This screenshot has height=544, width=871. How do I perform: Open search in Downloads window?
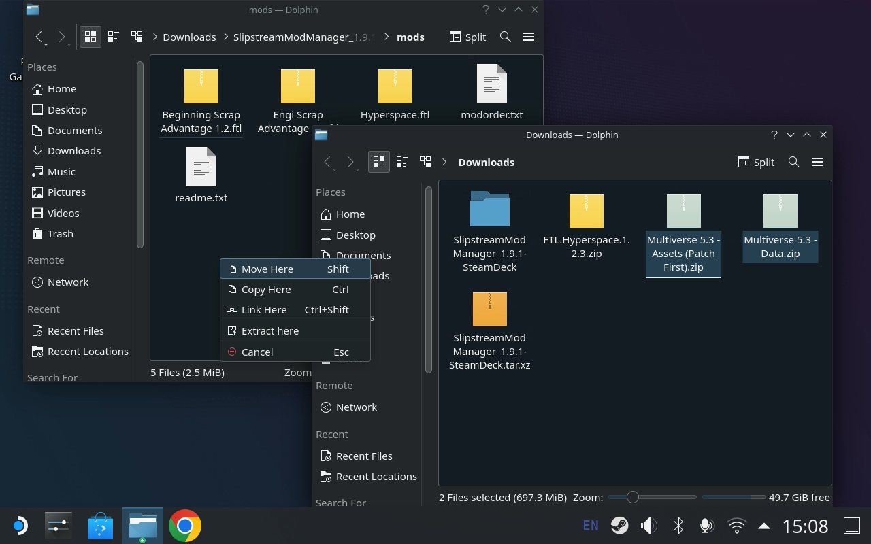[793, 162]
